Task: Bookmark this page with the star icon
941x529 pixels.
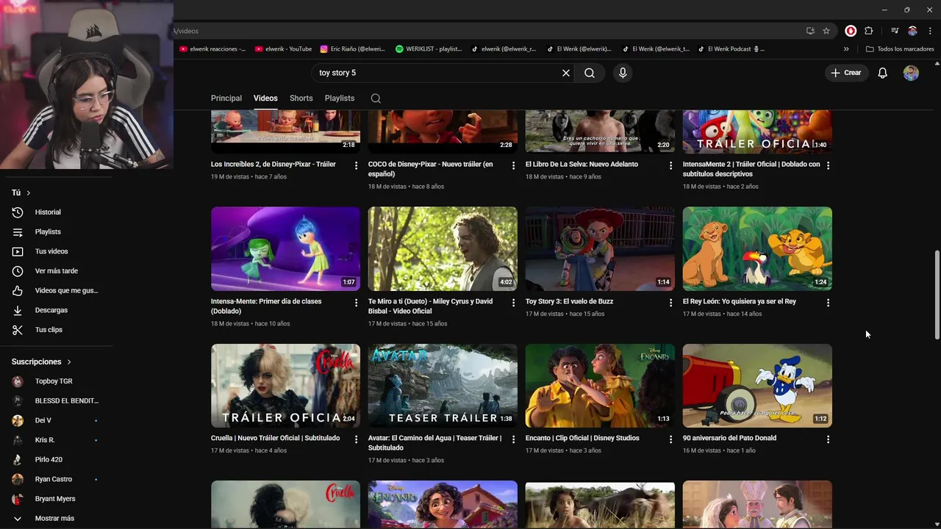Action: pos(826,31)
